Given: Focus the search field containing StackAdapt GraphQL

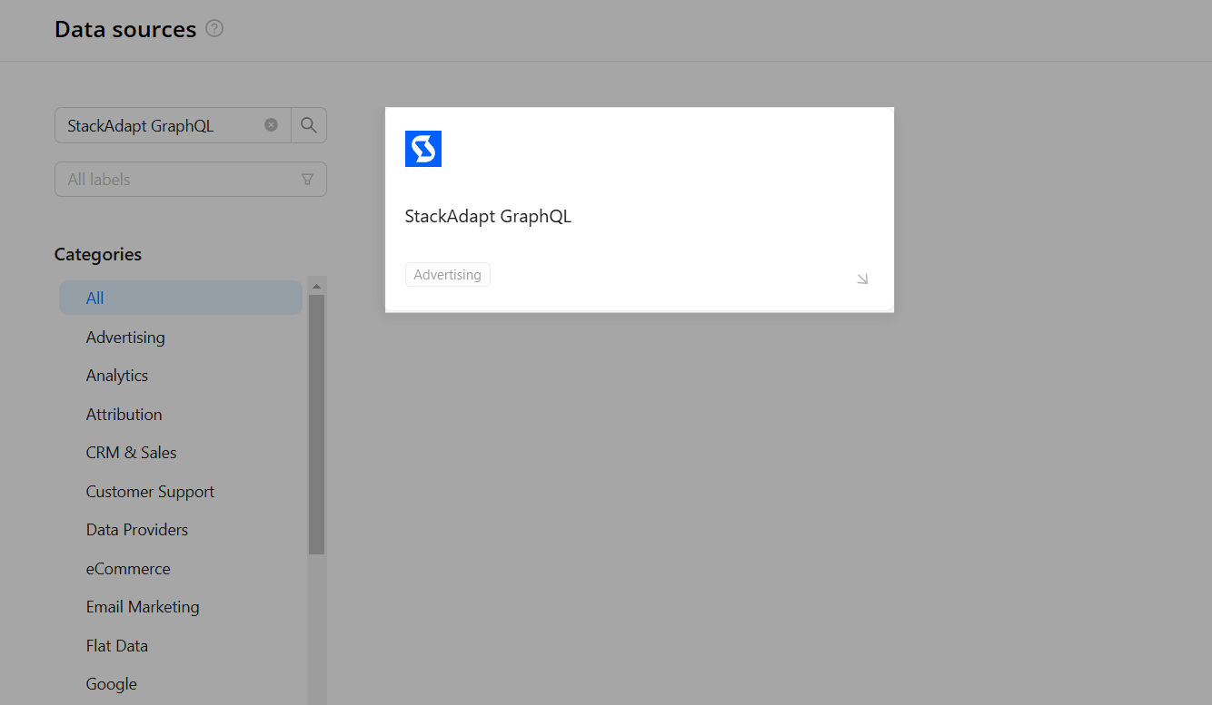Looking at the screenshot, I should pos(173,125).
